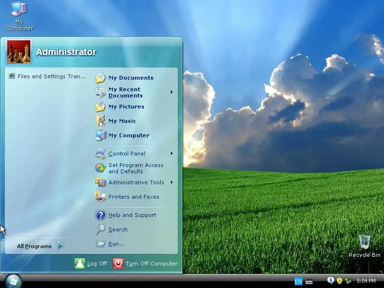Click Set Program Access and Defaults icon

(x=100, y=168)
